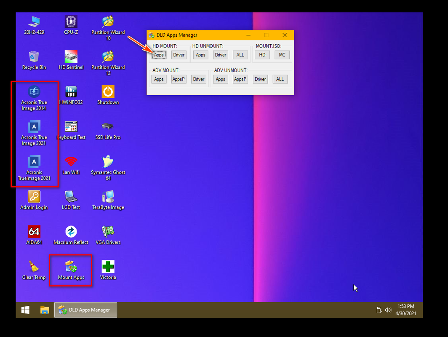Click AppsP under ADV UNMOUNT
The width and height of the screenshot is (448, 337).
click(240, 79)
